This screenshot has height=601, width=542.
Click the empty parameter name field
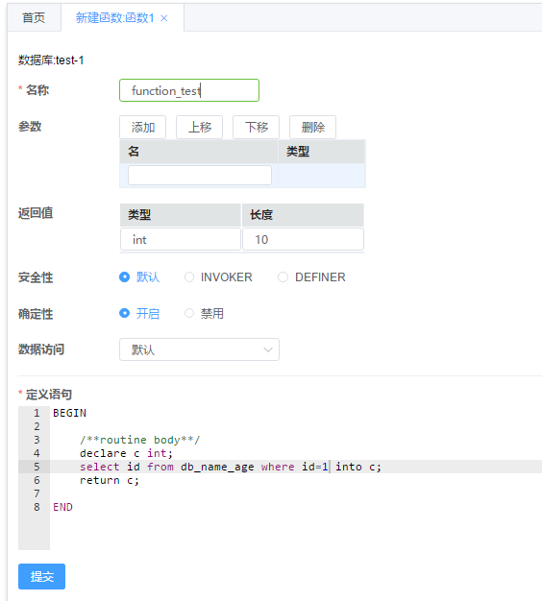click(x=200, y=175)
